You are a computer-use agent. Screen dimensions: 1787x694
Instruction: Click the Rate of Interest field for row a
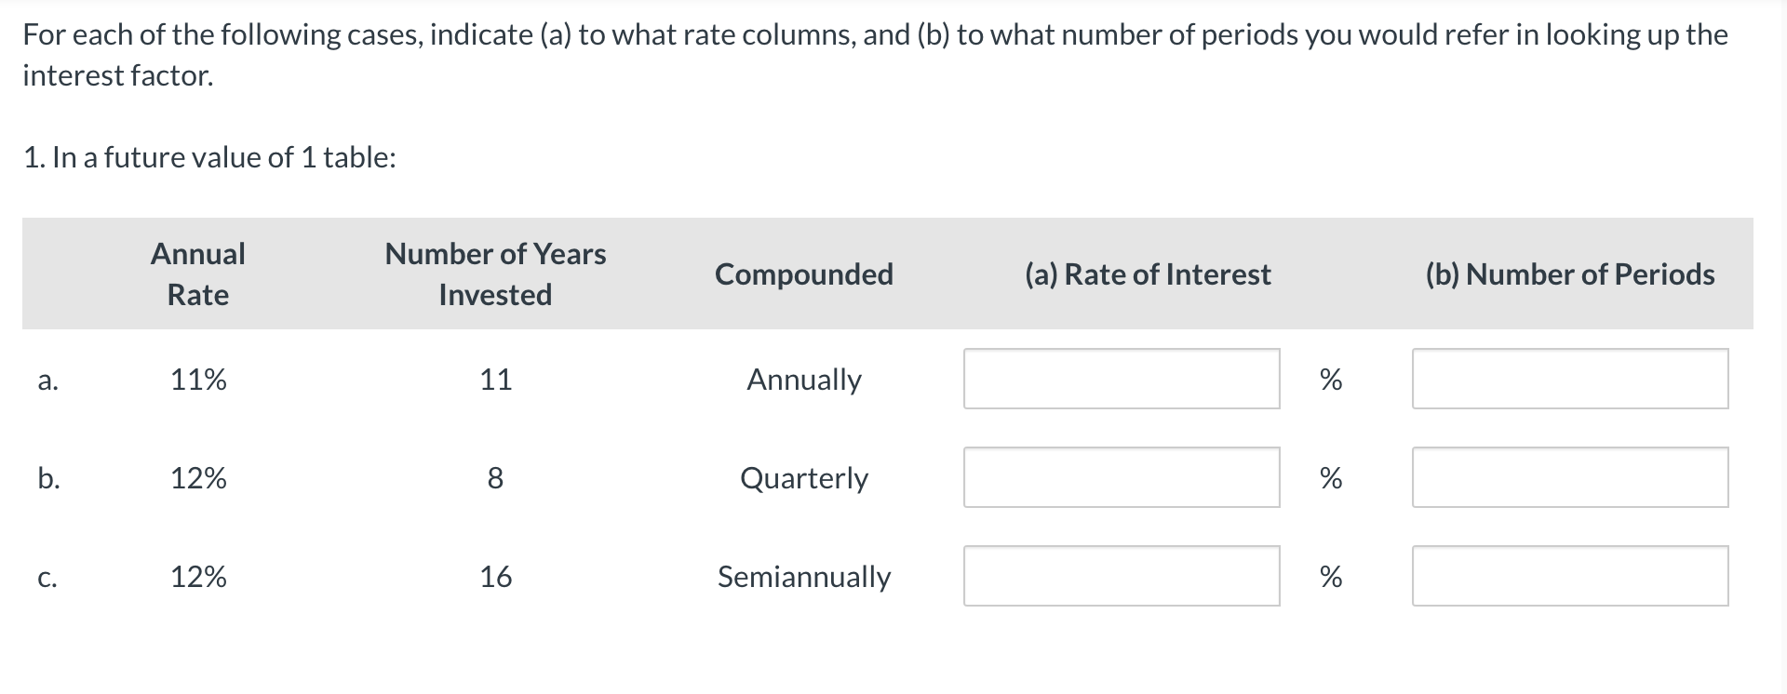pos(1122,379)
